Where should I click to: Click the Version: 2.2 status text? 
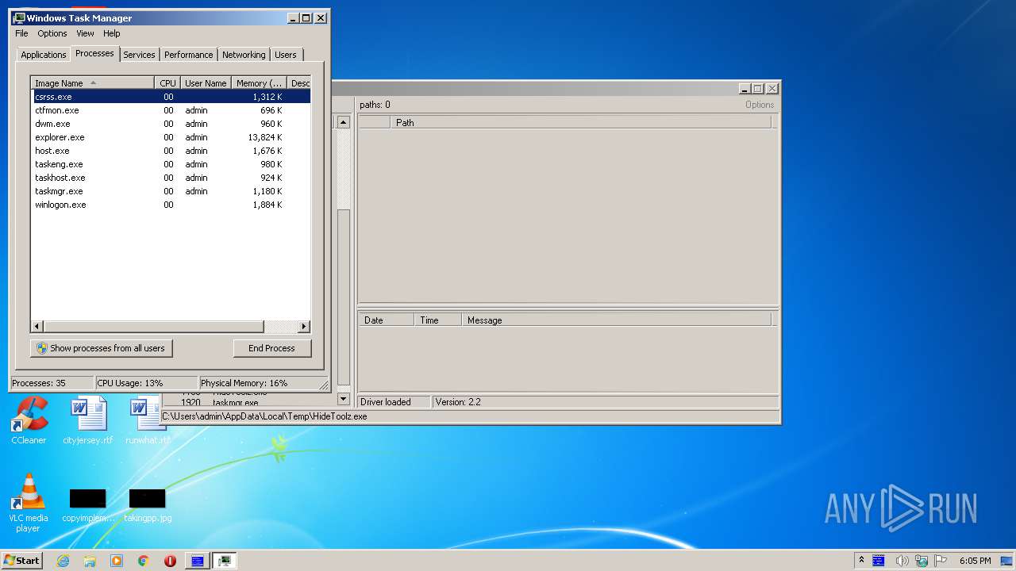coord(458,402)
